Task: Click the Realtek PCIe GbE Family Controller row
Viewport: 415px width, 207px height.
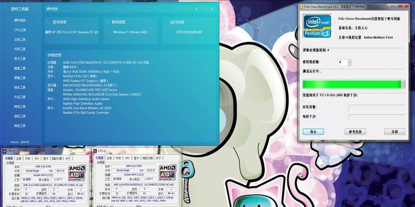Action: tap(86, 112)
